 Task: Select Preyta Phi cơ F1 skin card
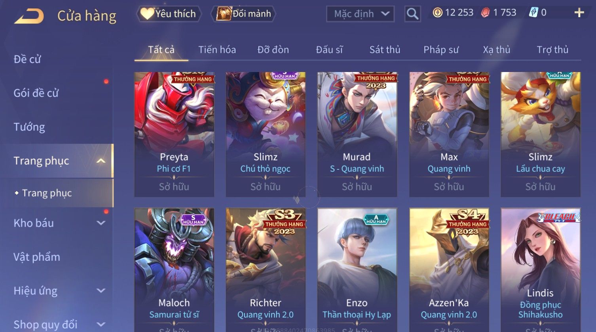(x=174, y=134)
